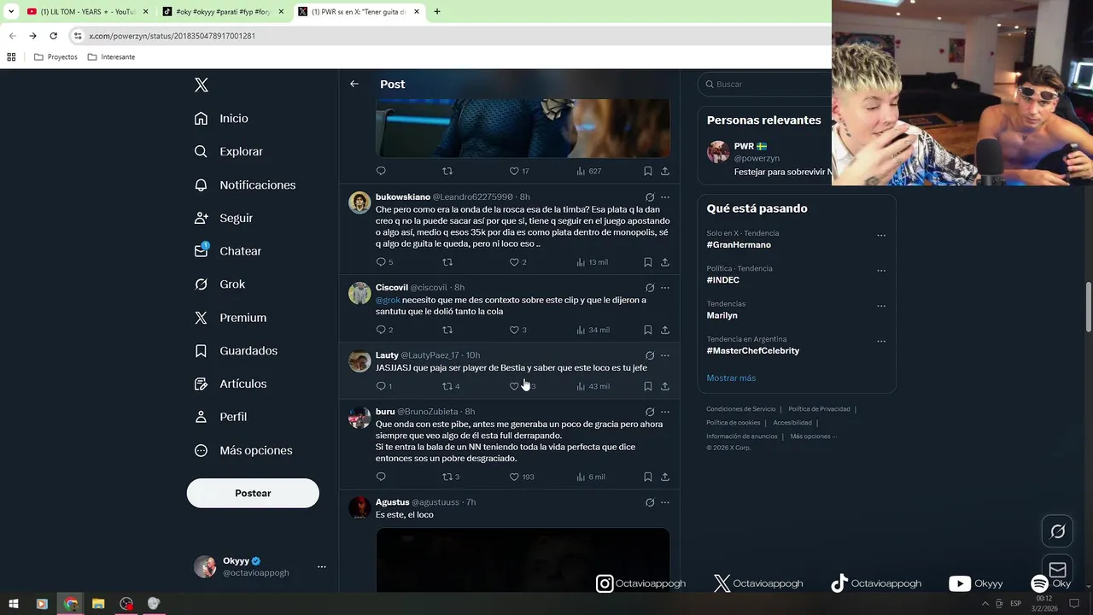Open account menu next to Okyyy
Viewport: 1093px width, 615px height.
[322, 566]
